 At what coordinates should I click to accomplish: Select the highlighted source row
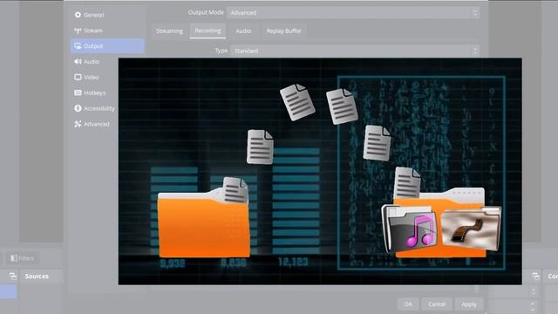click(x=8, y=291)
